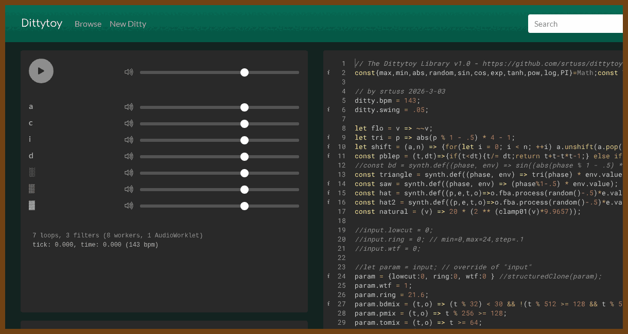
Task: Click the info marker on line 10
Action: click(x=328, y=147)
